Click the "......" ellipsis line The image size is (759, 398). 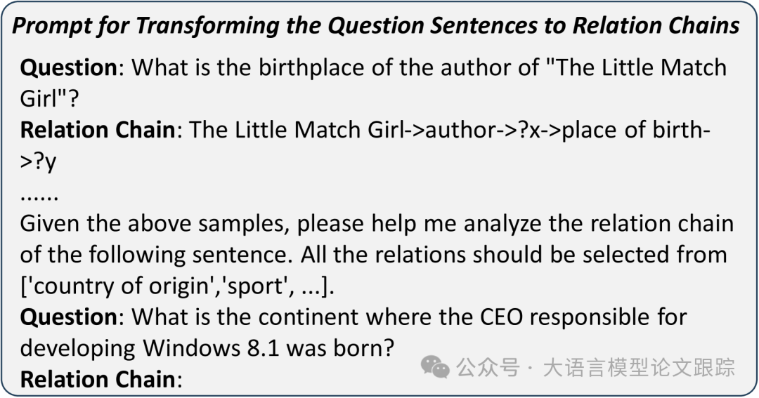coord(39,192)
